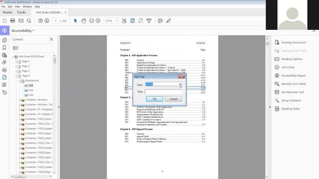This screenshot has width=319, height=179.
Task: Click the page number input field
Action: (55, 21)
